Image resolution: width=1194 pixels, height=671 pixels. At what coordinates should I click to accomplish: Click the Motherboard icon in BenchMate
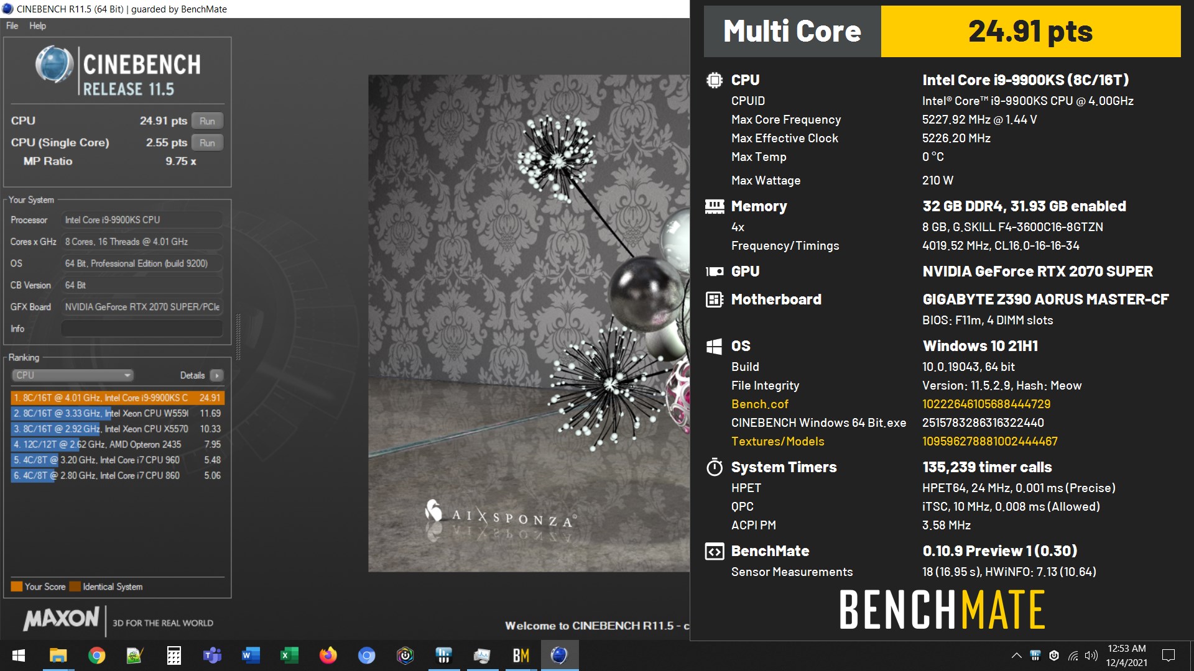tap(715, 299)
